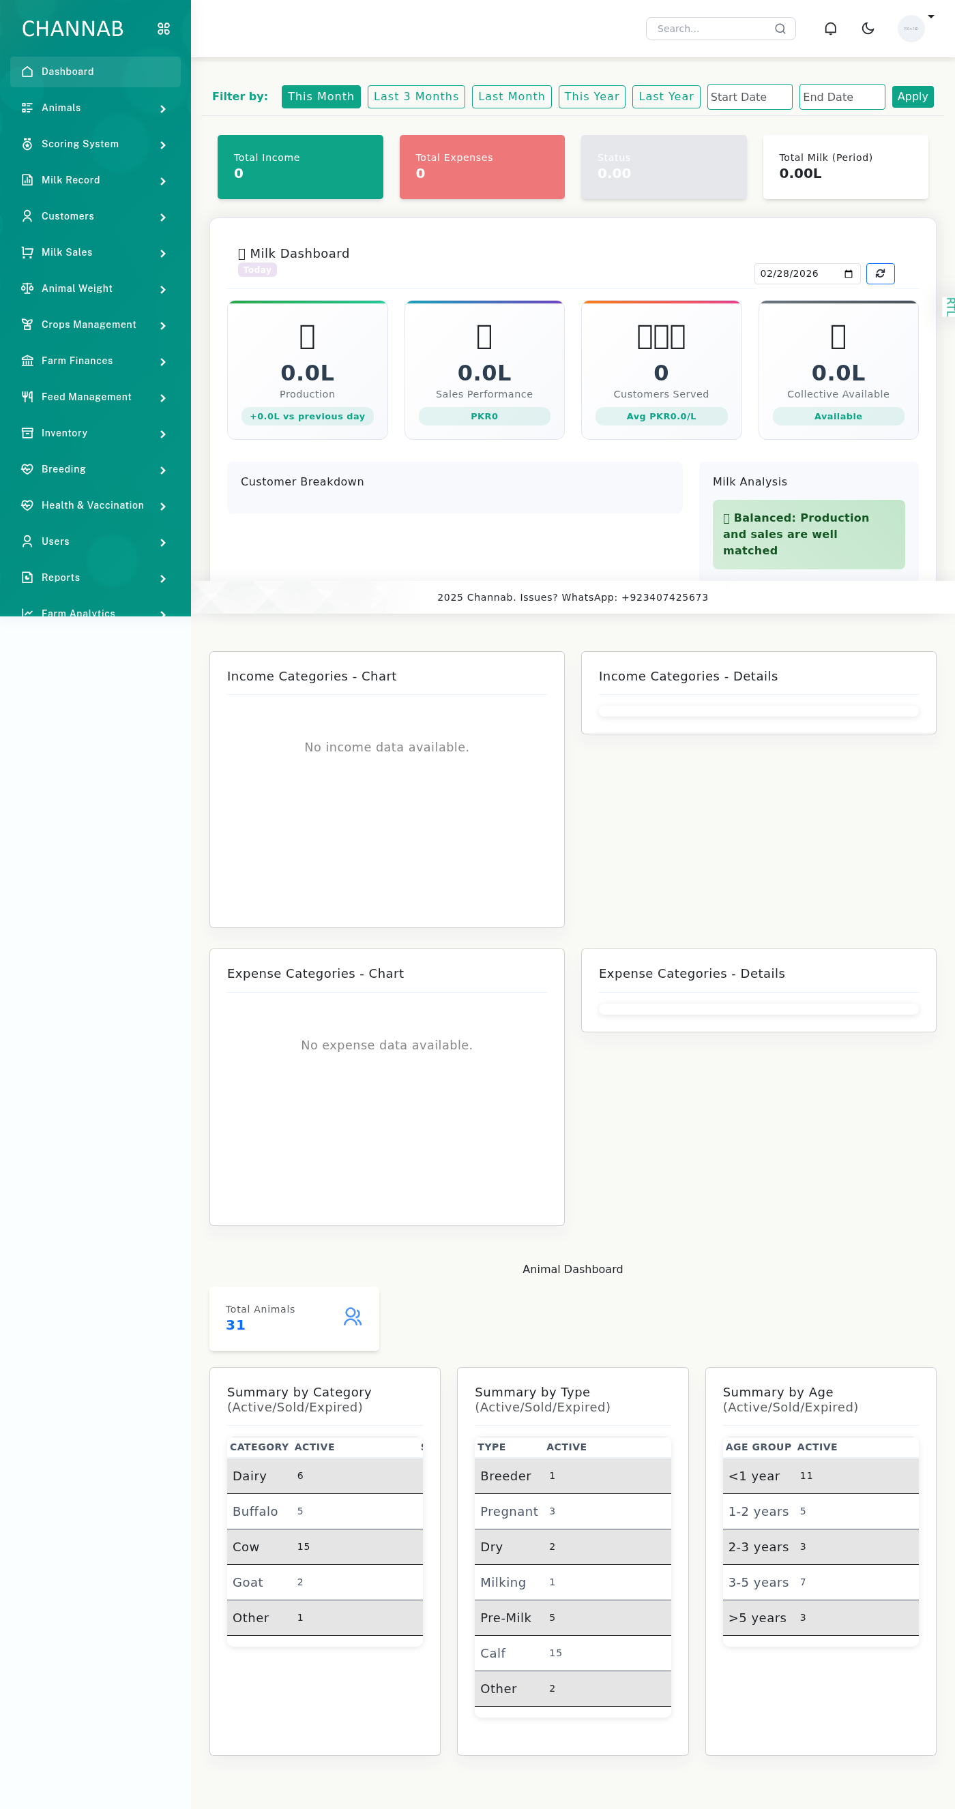Viewport: 955px width, 1809px height.
Task: Open the user profile avatar
Action: coord(911,29)
